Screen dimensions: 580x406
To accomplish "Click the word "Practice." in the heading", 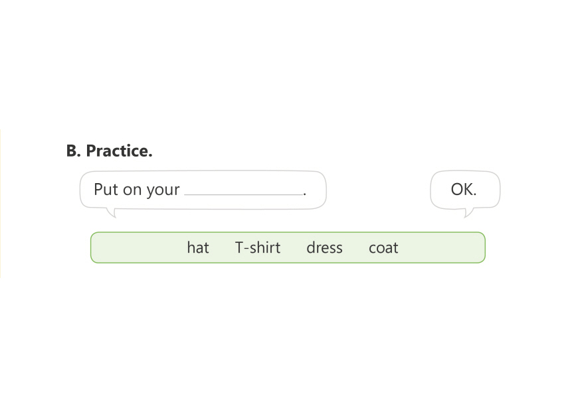I will [x=119, y=151].
